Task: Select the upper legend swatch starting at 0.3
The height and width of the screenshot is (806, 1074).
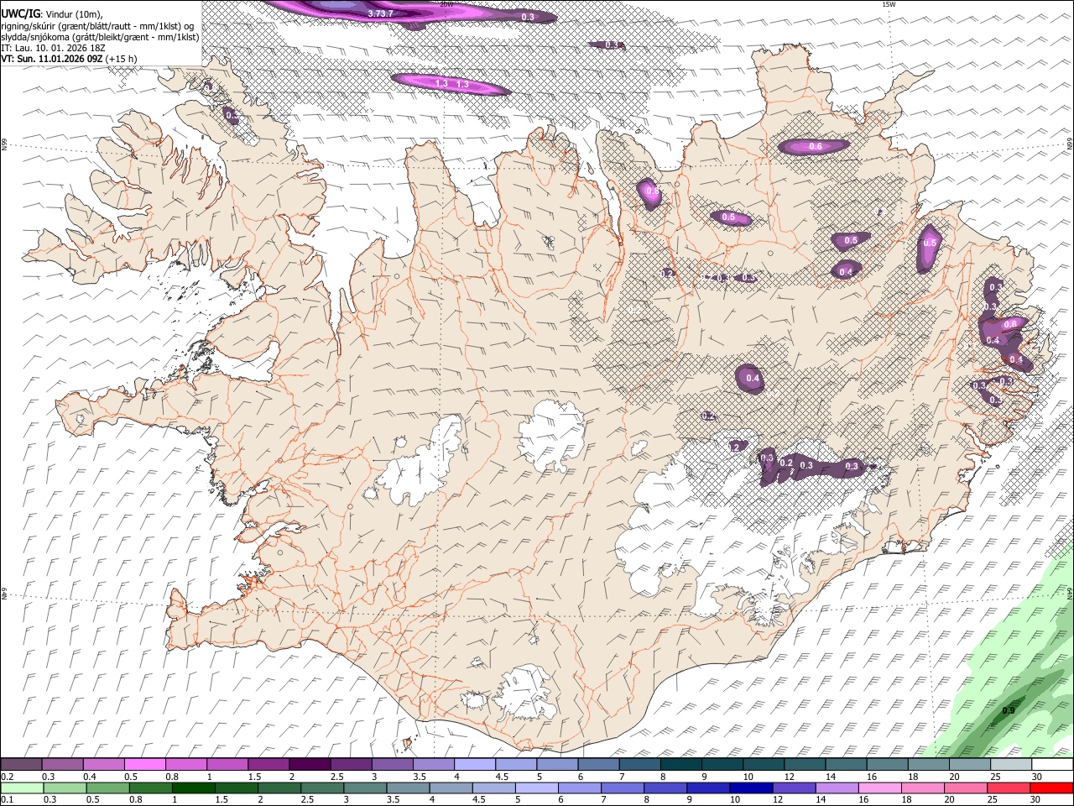Action: pos(62,765)
